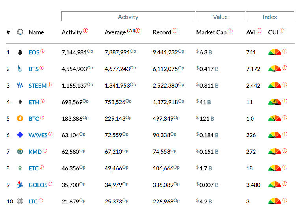Select the Activity group tab
The image size is (300, 209).
pos(128,17)
